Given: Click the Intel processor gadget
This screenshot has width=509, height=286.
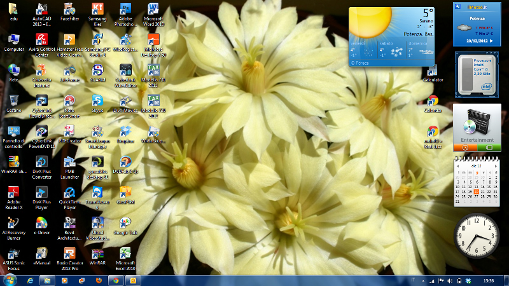Looking at the screenshot, I should point(477,74).
